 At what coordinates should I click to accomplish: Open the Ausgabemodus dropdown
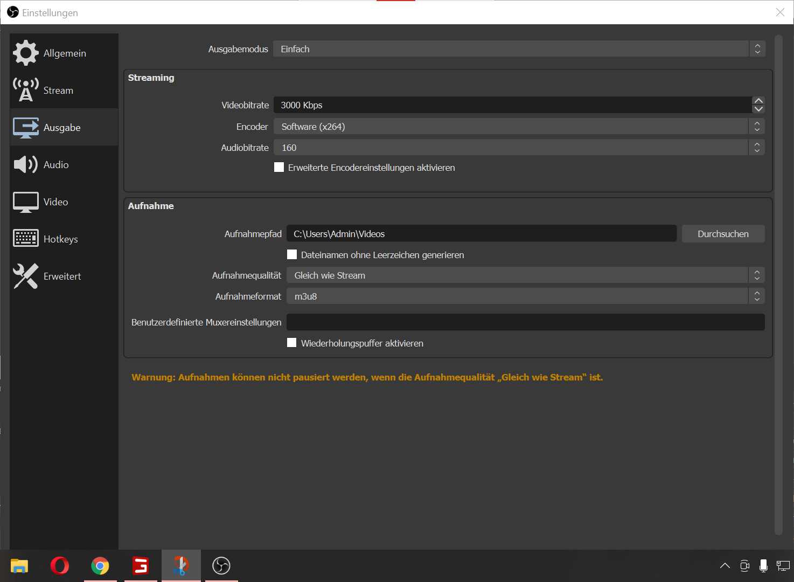518,49
